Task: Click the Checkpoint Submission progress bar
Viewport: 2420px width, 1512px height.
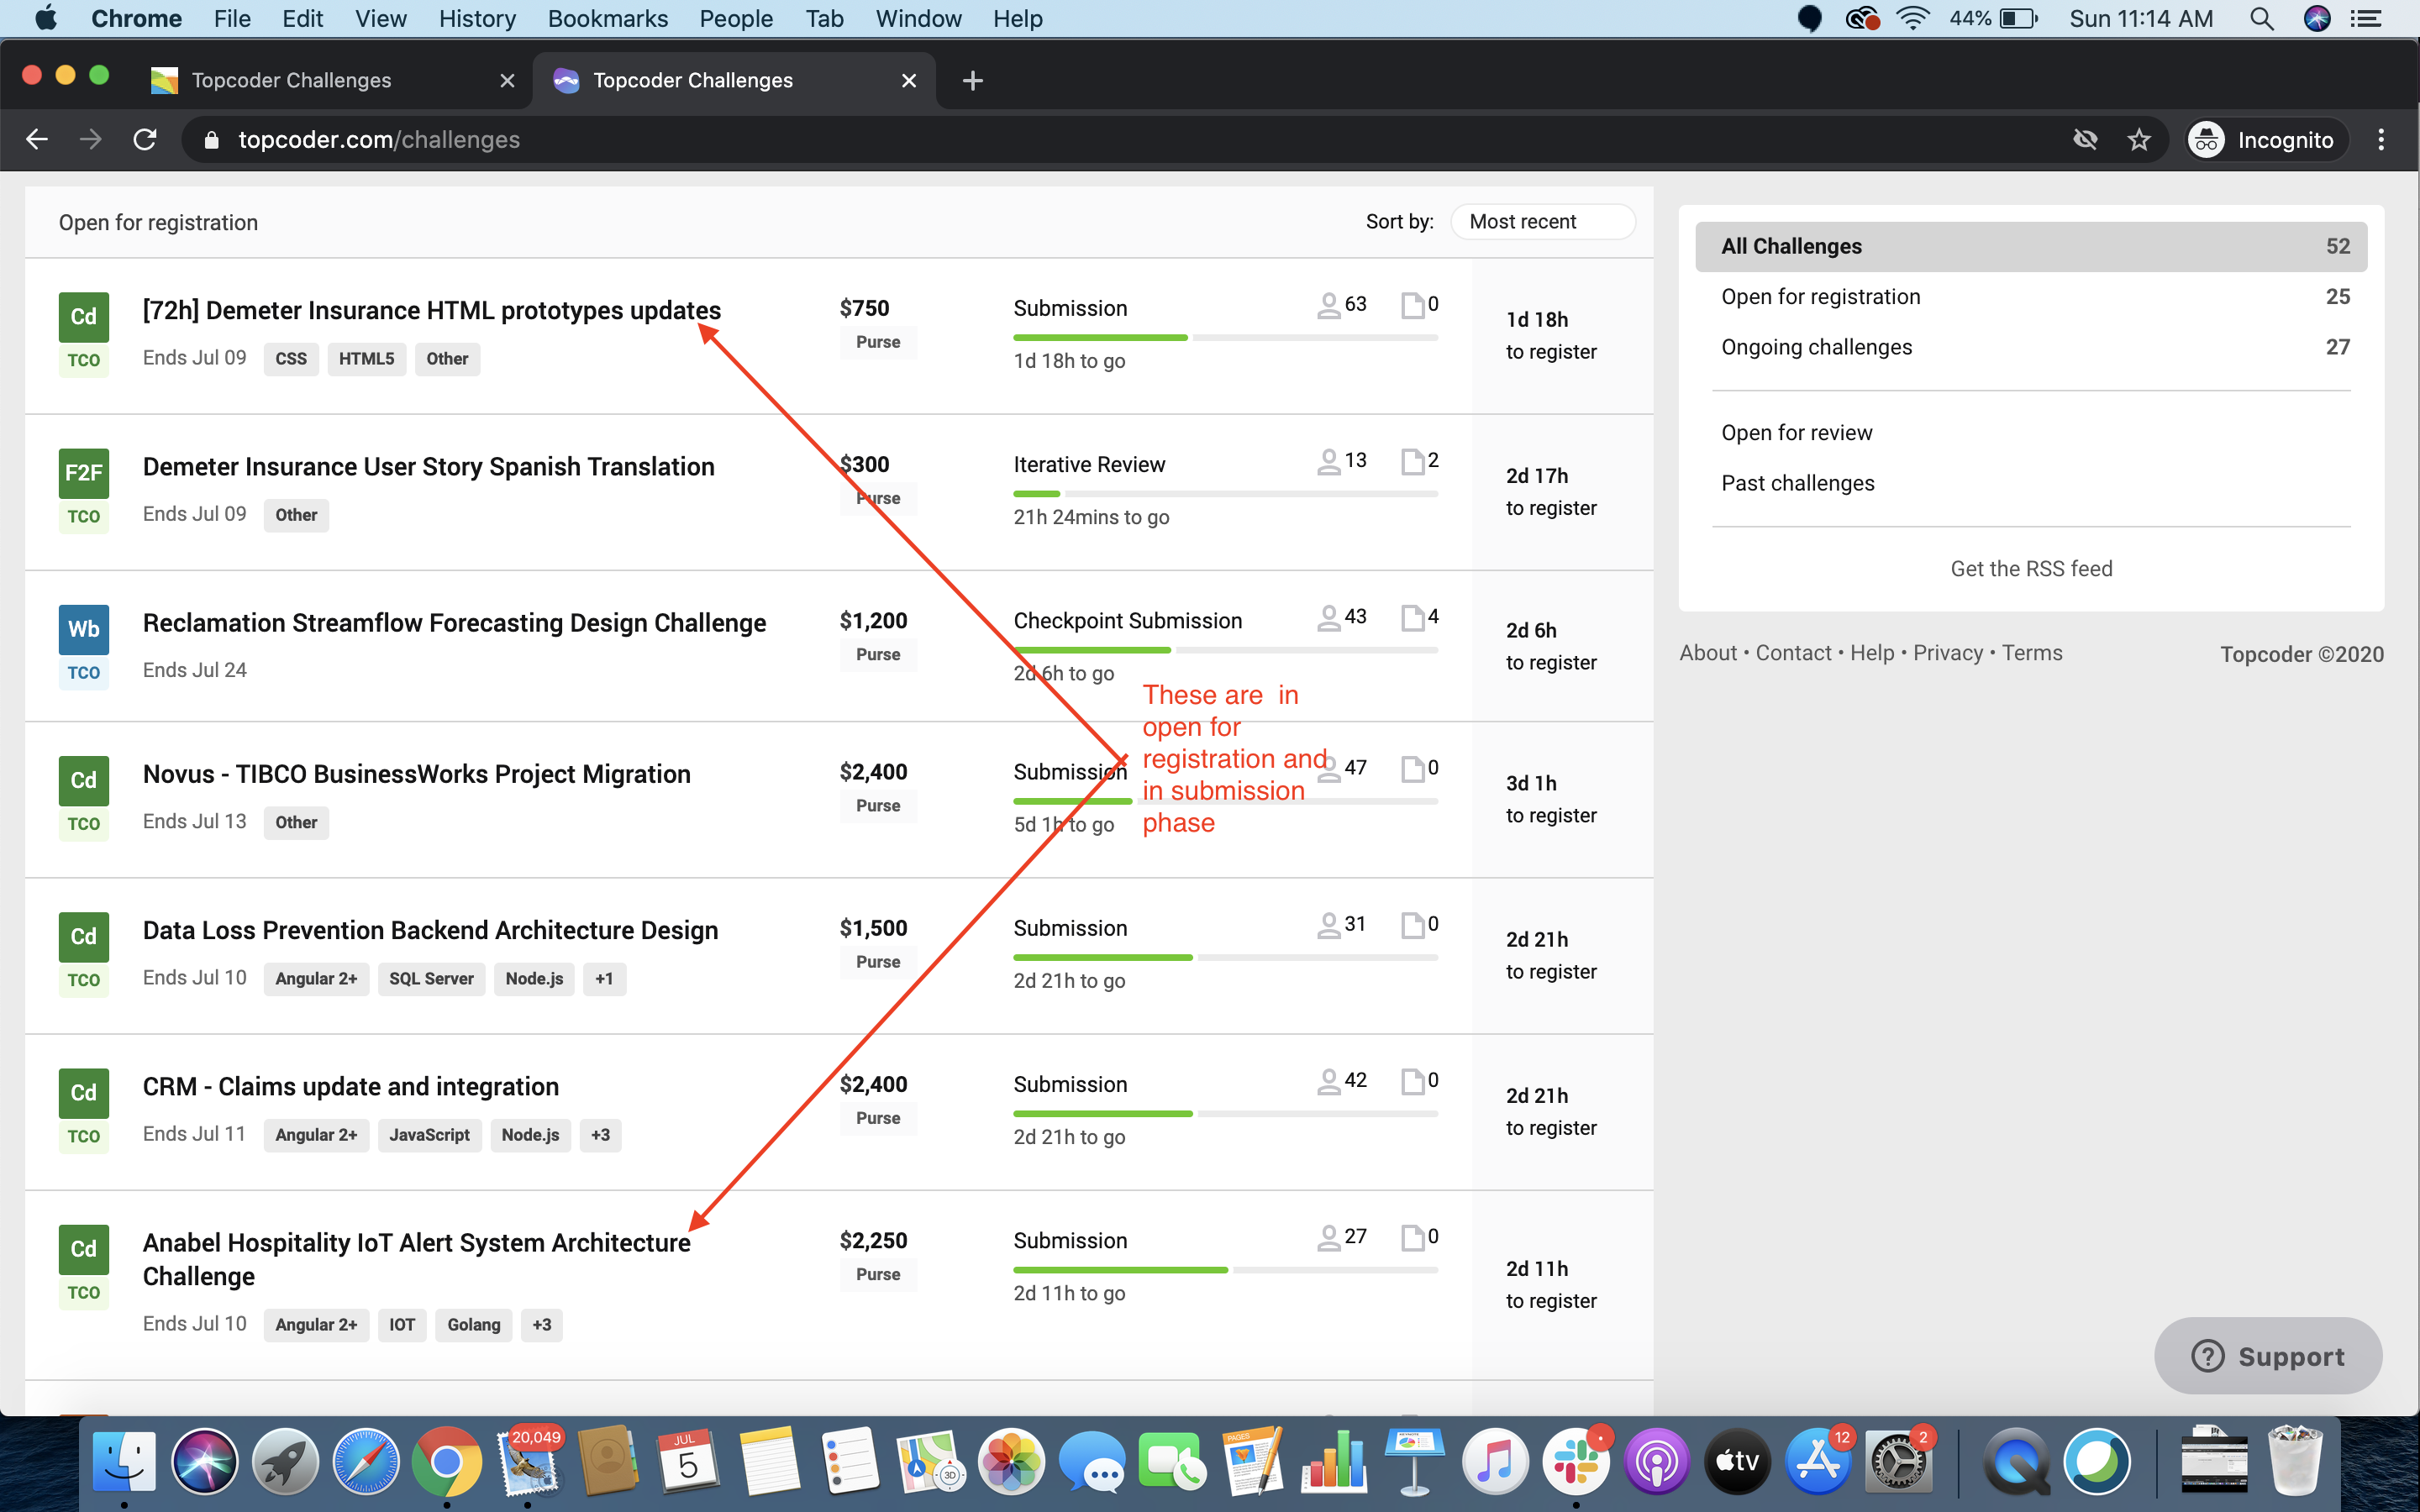Action: click(x=1225, y=650)
